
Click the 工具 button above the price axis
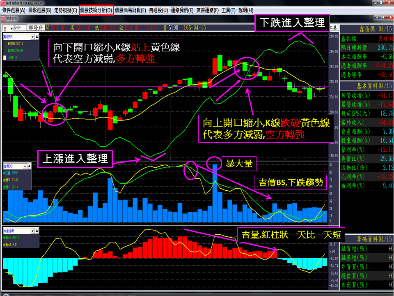tap(333, 28)
